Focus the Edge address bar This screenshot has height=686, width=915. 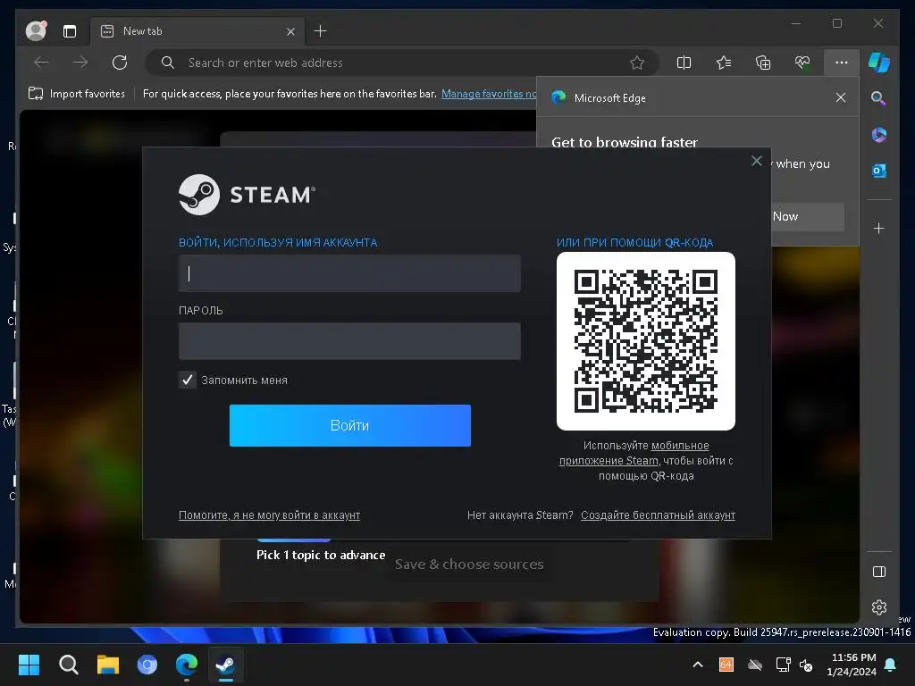[401, 63]
